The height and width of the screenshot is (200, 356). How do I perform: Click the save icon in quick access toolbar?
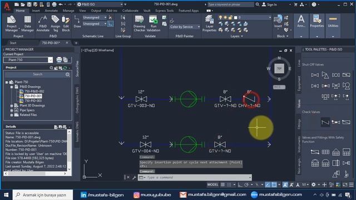pyautogui.click(x=29, y=4)
